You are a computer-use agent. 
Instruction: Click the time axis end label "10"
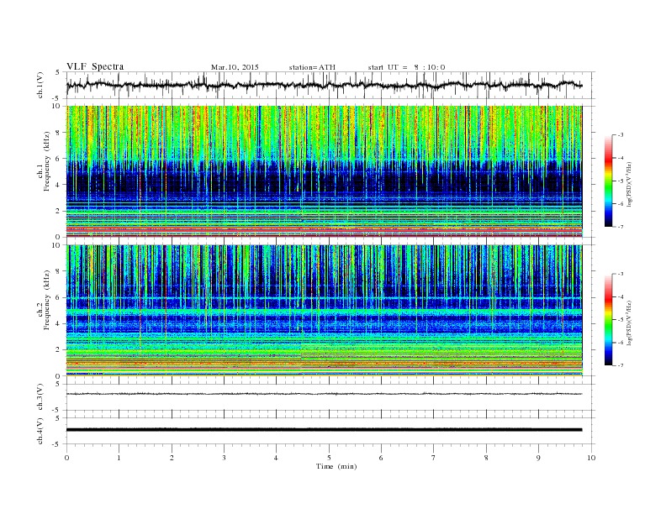591,458
